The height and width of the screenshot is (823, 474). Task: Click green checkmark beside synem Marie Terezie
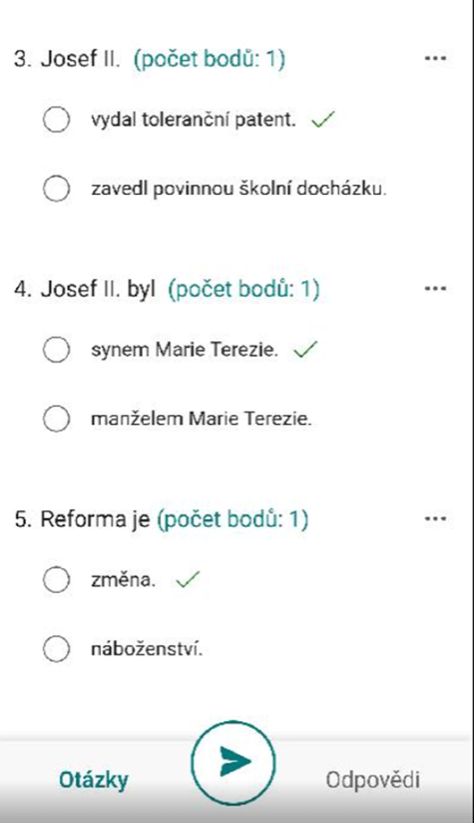click(x=306, y=350)
